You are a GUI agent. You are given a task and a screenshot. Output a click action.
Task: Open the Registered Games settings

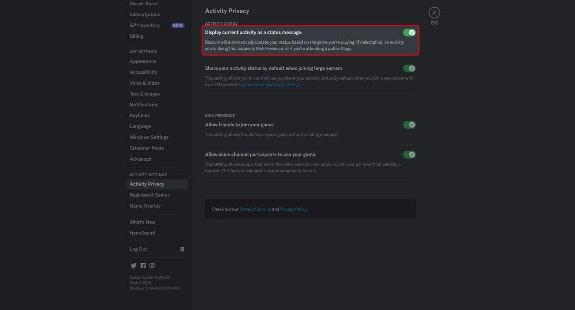149,194
